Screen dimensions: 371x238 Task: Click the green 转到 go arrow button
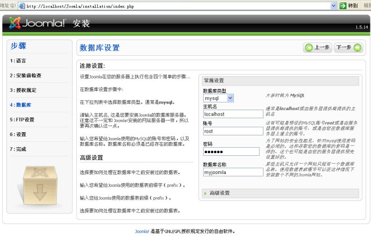pos(343,6)
